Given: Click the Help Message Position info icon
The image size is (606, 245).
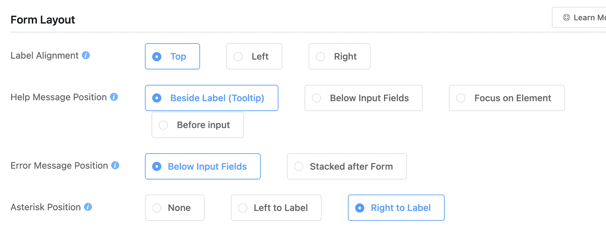Looking at the screenshot, I should [114, 97].
